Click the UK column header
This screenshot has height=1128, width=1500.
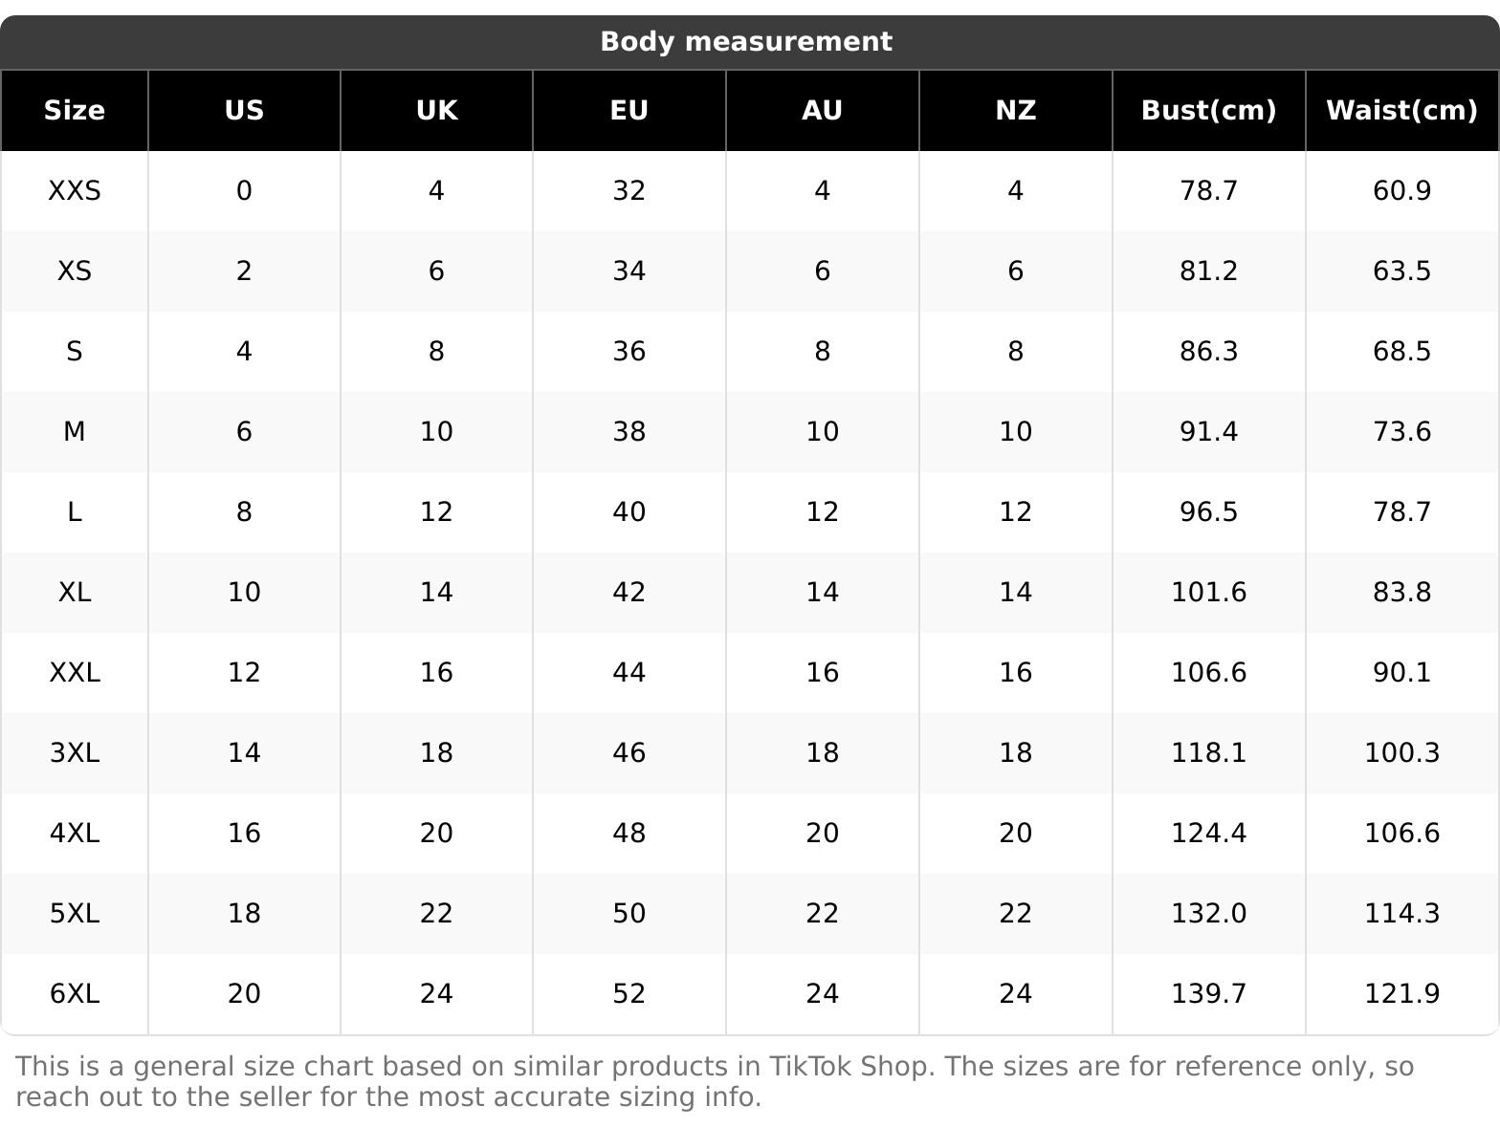tap(436, 111)
